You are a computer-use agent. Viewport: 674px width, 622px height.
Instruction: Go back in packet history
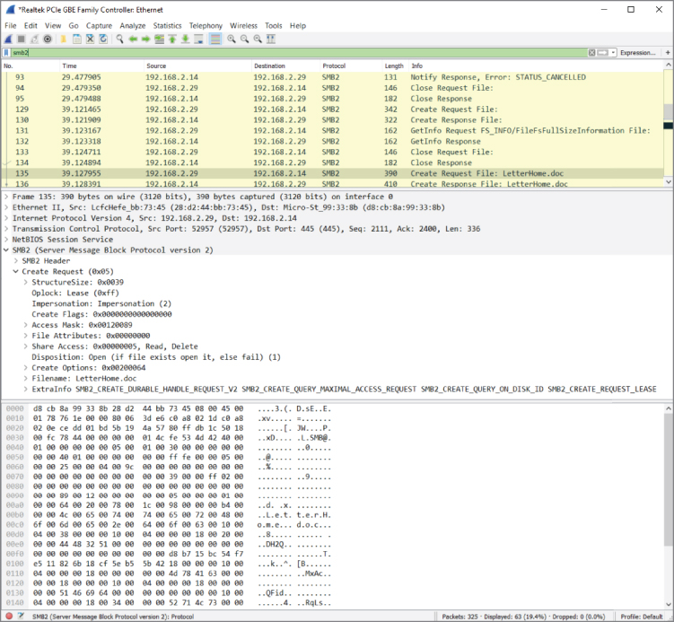point(133,39)
